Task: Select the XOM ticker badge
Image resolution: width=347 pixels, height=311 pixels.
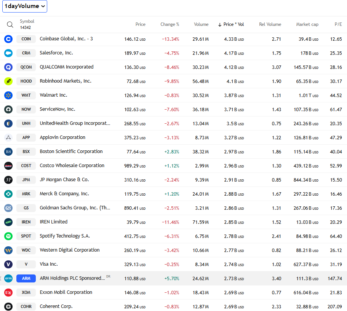Action: 26,292
